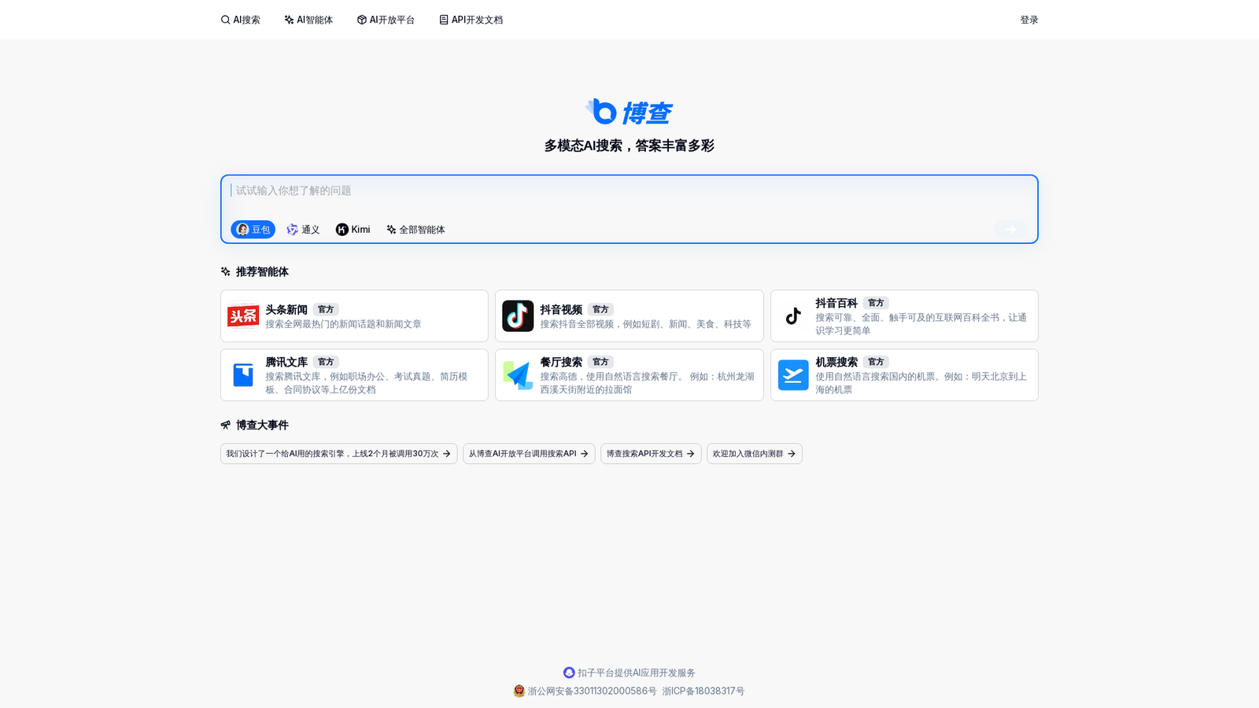Click the sparkle icon beside 全部智能体
Viewport: 1259px width, 708px height.
click(x=391, y=230)
